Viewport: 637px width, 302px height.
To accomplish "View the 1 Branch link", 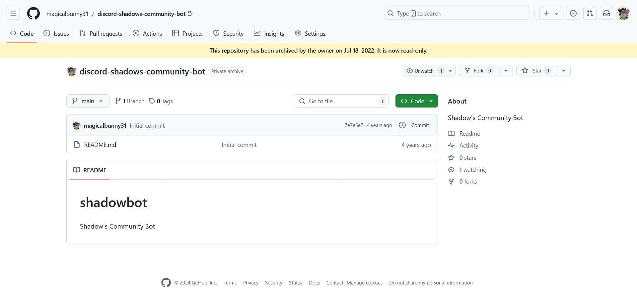I will tap(130, 101).
